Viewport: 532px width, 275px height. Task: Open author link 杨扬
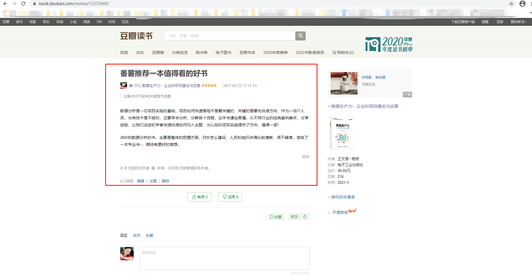[355, 159]
